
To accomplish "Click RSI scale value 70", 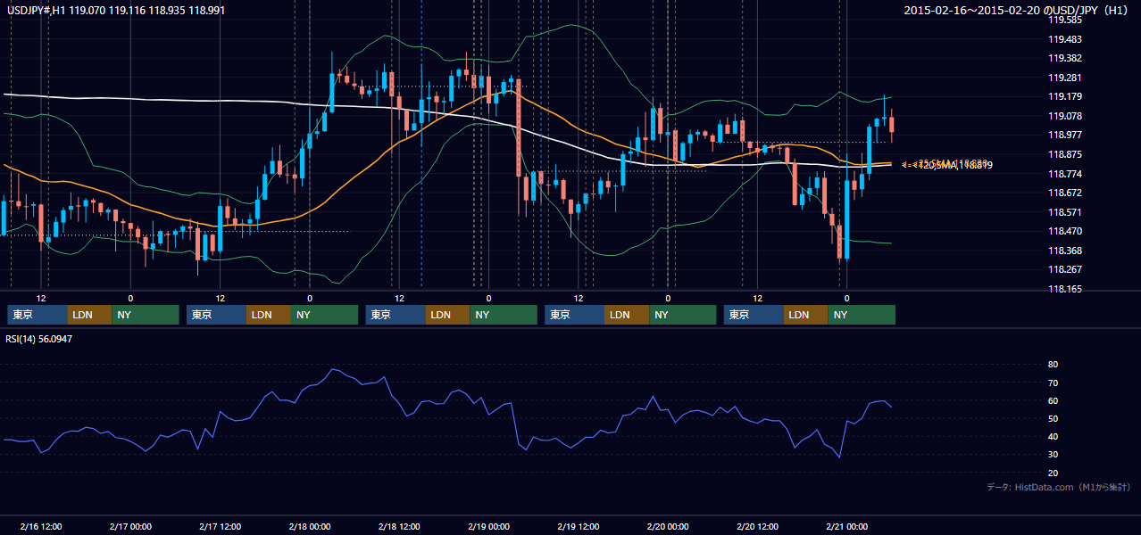I will click(x=1054, y=383).
